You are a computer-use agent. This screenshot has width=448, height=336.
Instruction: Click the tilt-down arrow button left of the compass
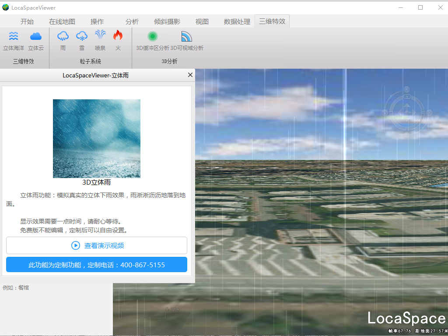pos(385,112)
